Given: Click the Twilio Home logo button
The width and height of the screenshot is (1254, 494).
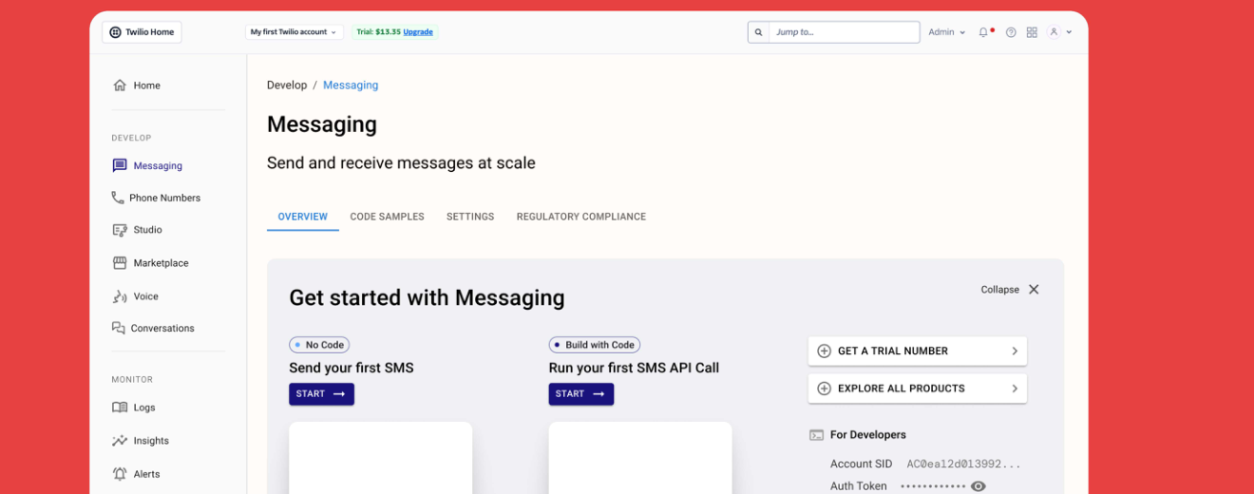Looking at the screenshot, I should [x=142, y=32].
